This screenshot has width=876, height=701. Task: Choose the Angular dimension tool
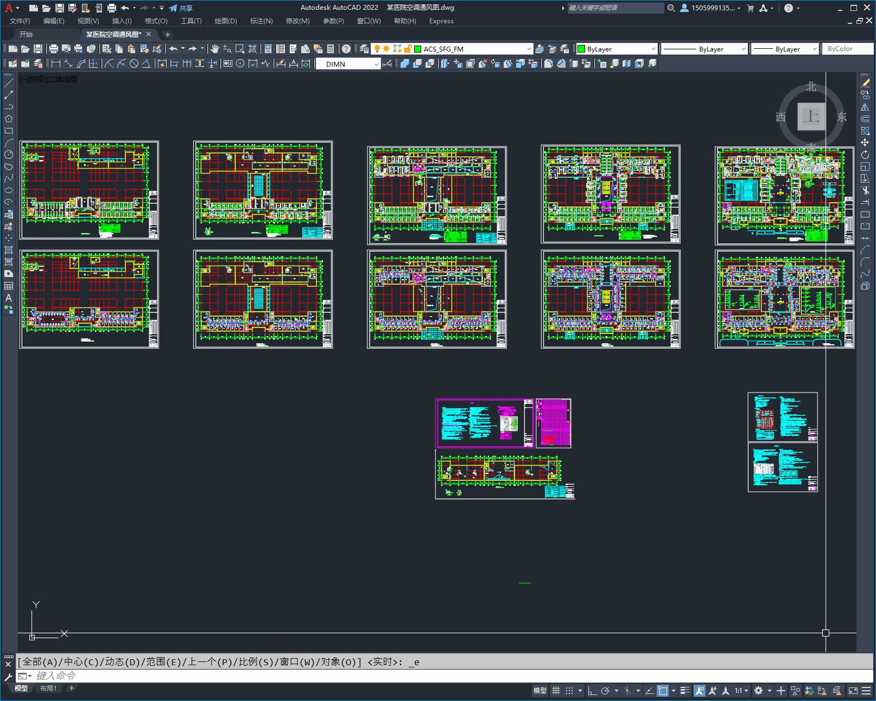pyautogui.click(x=146, y=63)
